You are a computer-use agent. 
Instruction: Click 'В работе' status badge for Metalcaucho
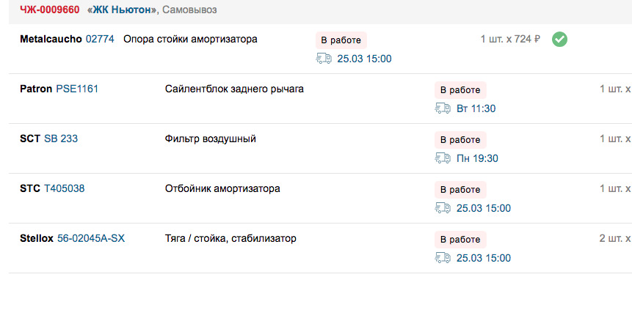(x=341, y=40)
